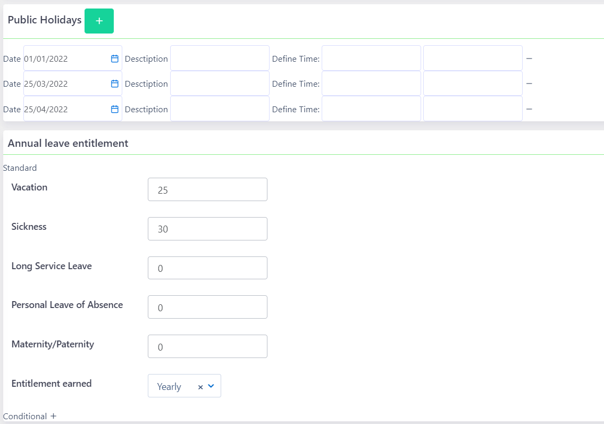Image resolution: width=604 pixels, height=424 pixels.
Task: Click the first Define Time field for 01/01/2022
Action: point(371,59)
